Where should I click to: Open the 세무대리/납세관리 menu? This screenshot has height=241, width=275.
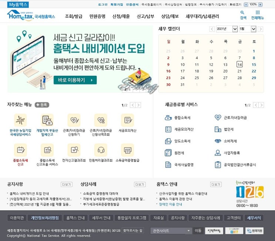pos(202,16)
